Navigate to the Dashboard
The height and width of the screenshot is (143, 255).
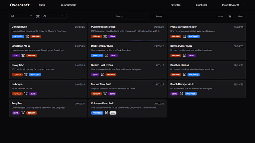click(x=201, y=5)
